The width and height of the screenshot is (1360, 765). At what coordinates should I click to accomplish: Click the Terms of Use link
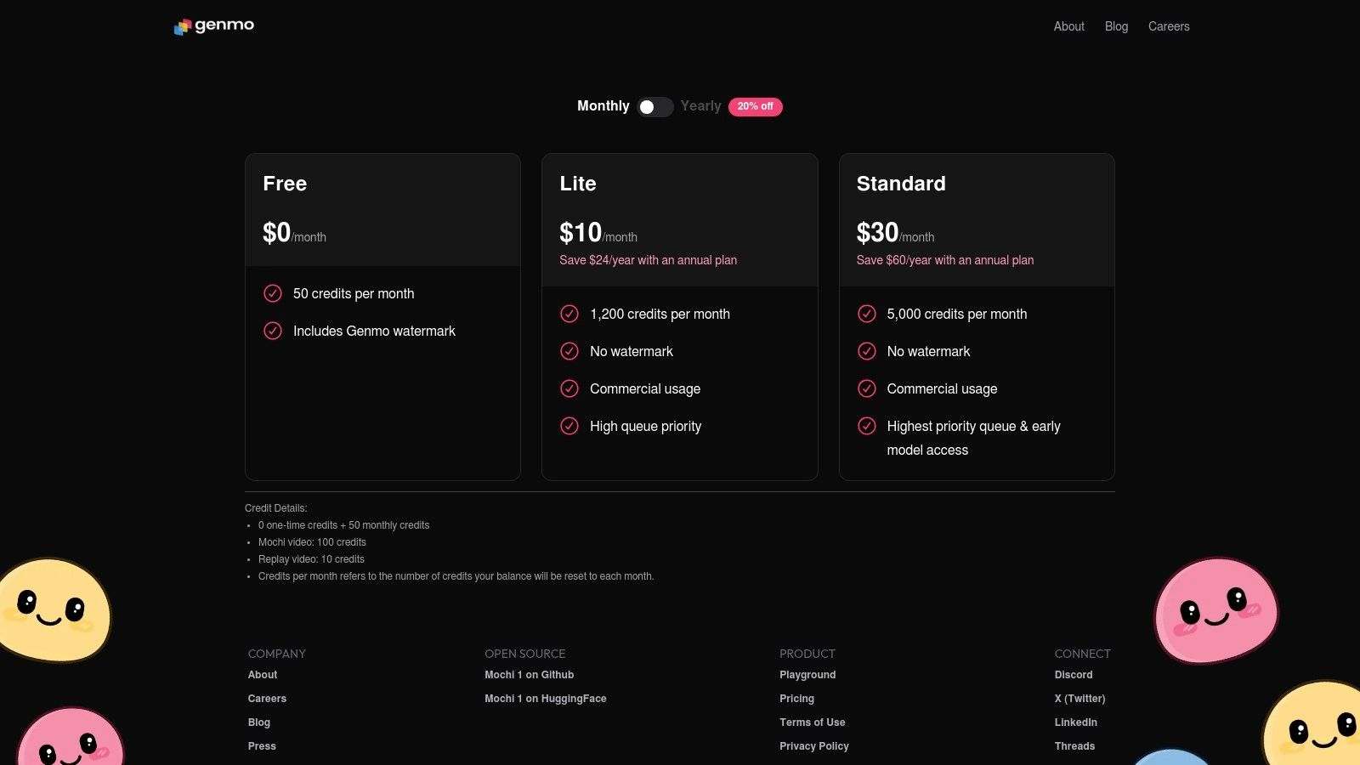(812, 722)
